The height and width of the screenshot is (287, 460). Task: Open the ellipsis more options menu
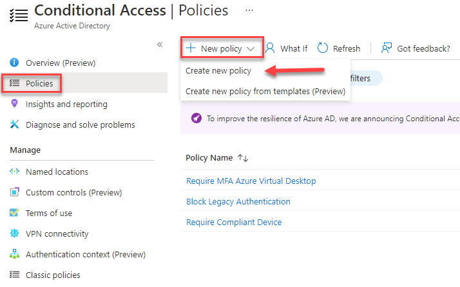coord(249,10)
